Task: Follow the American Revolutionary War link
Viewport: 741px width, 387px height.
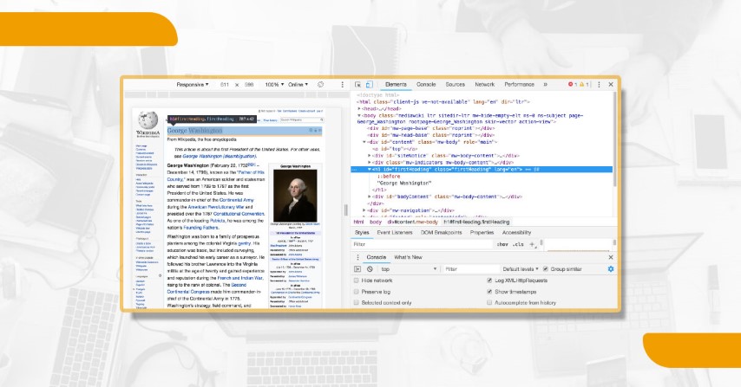Action: (216, 207)
